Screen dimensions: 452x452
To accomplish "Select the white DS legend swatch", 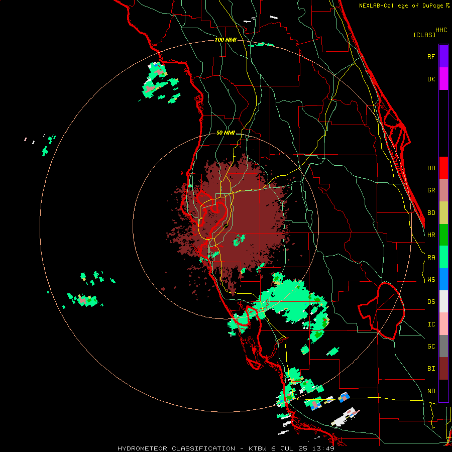I will [x=443, y=301].
